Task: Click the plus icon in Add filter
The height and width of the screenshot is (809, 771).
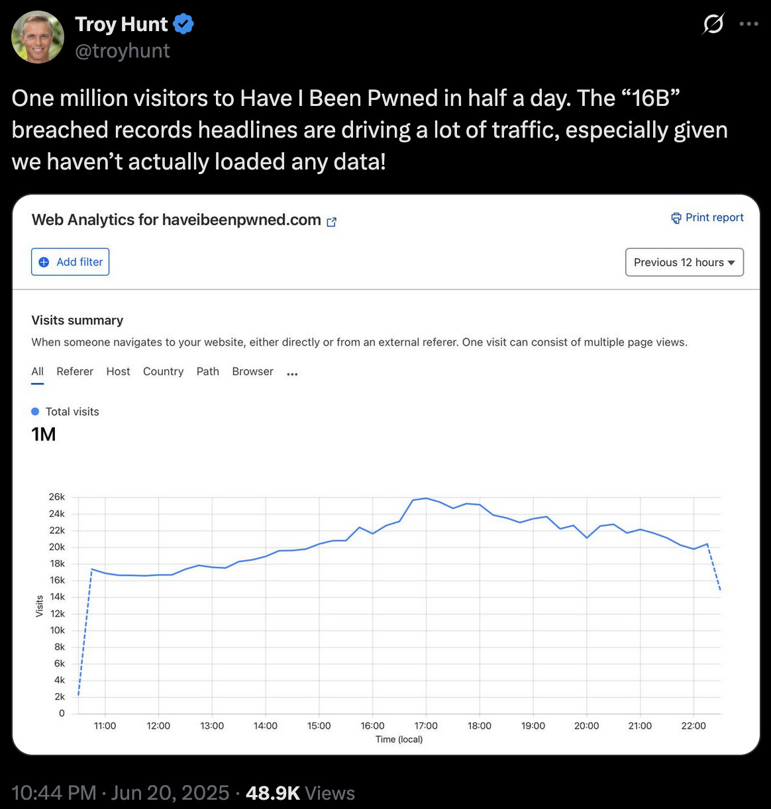Action: pyautogui.click(x=44, y=262)
